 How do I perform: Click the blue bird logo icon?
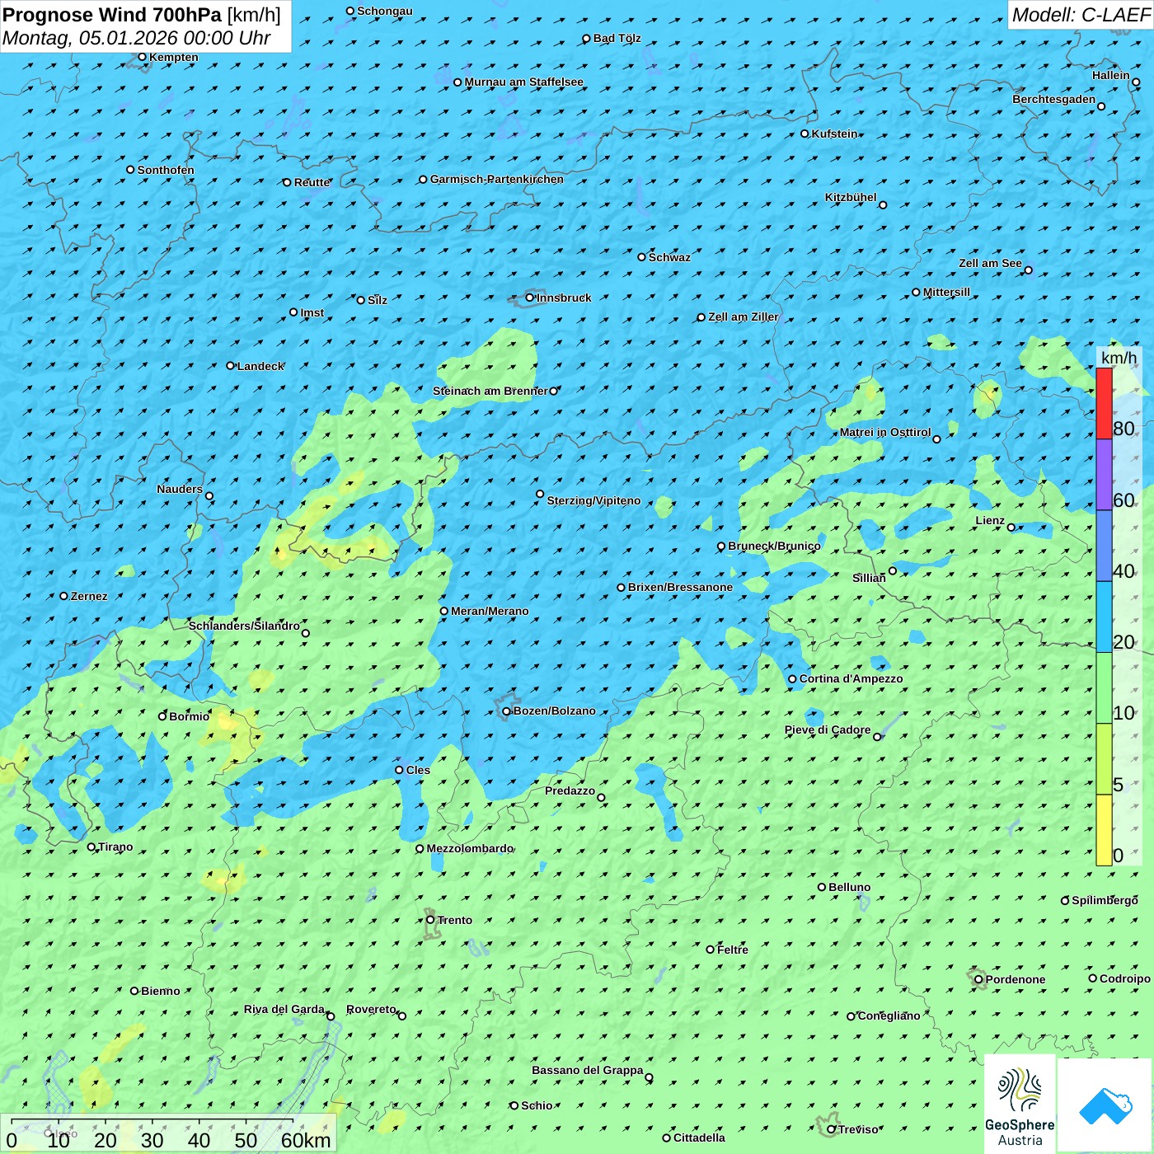coord(1105,1105)
